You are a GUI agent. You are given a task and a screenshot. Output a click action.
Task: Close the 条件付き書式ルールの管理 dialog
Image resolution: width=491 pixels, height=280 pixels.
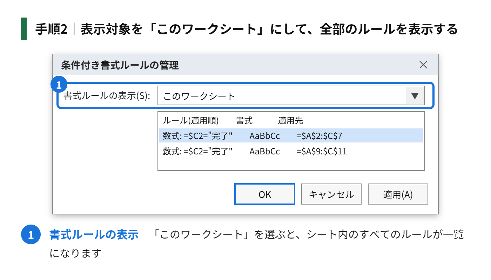pyautogui.click(x=423, y=65)
